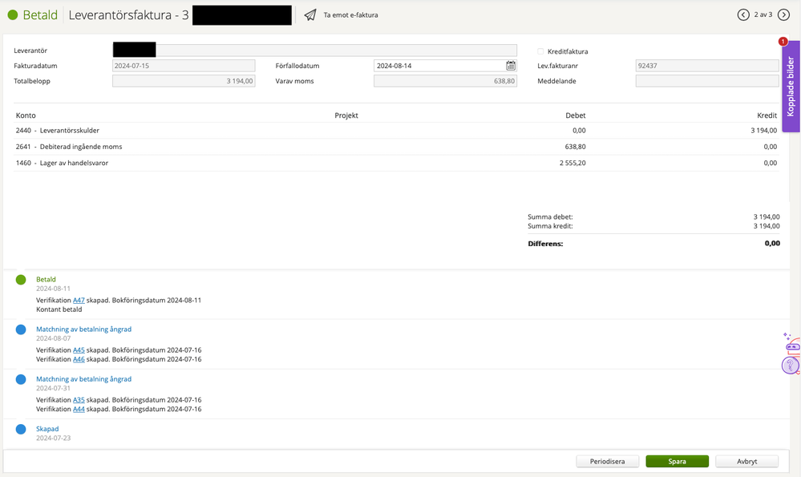Click the Summa debet label
This screenshot has height=477, width=801.
[x=550, y=216]
